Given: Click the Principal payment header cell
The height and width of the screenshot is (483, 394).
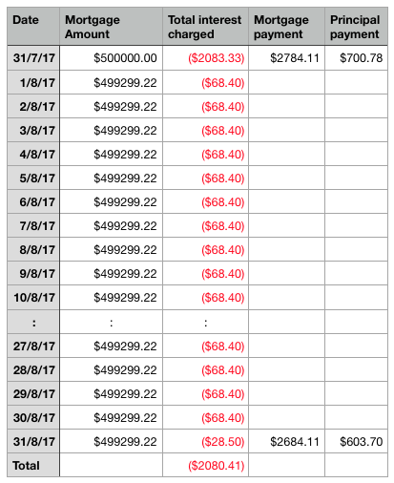Looking at the screenshot, I should [356, 27].
